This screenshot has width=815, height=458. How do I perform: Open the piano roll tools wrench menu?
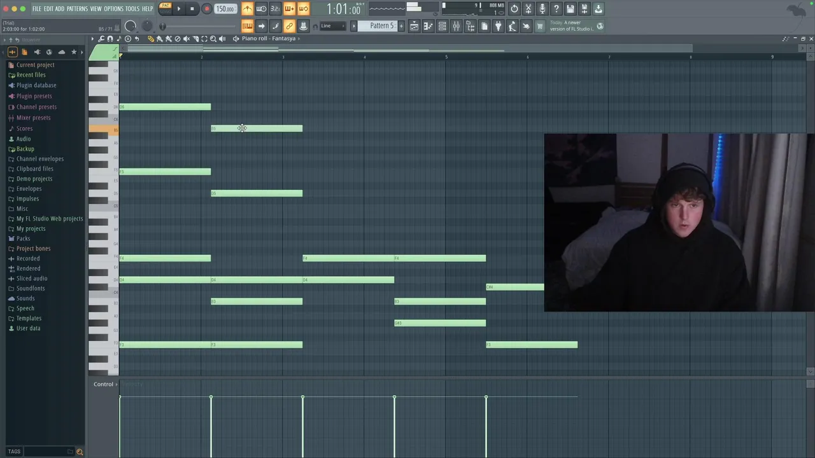point(101,39)
